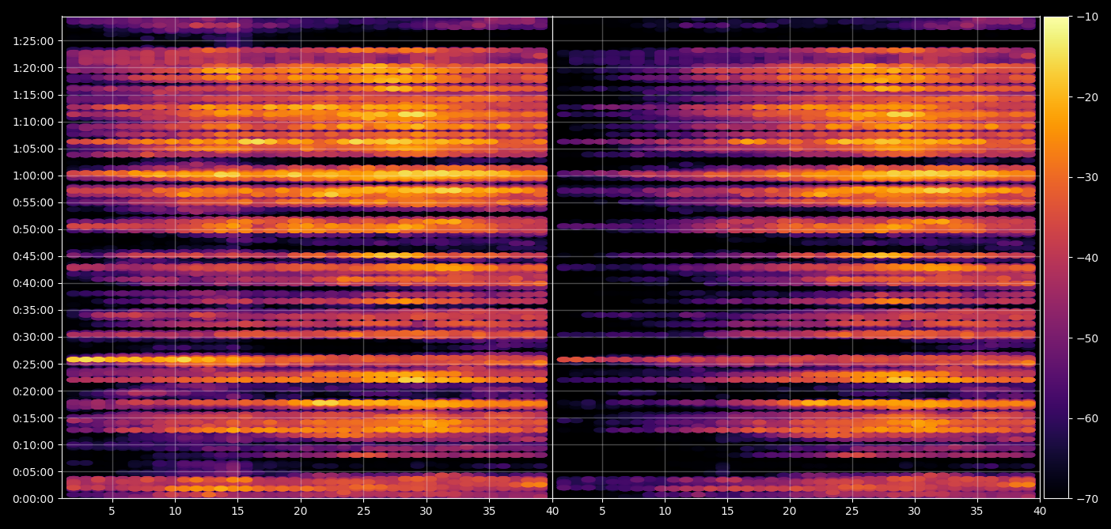Pick the 1:10:00 time axis label
Image resolution: width=1111 pixels, height=529 pixels.
33,122
